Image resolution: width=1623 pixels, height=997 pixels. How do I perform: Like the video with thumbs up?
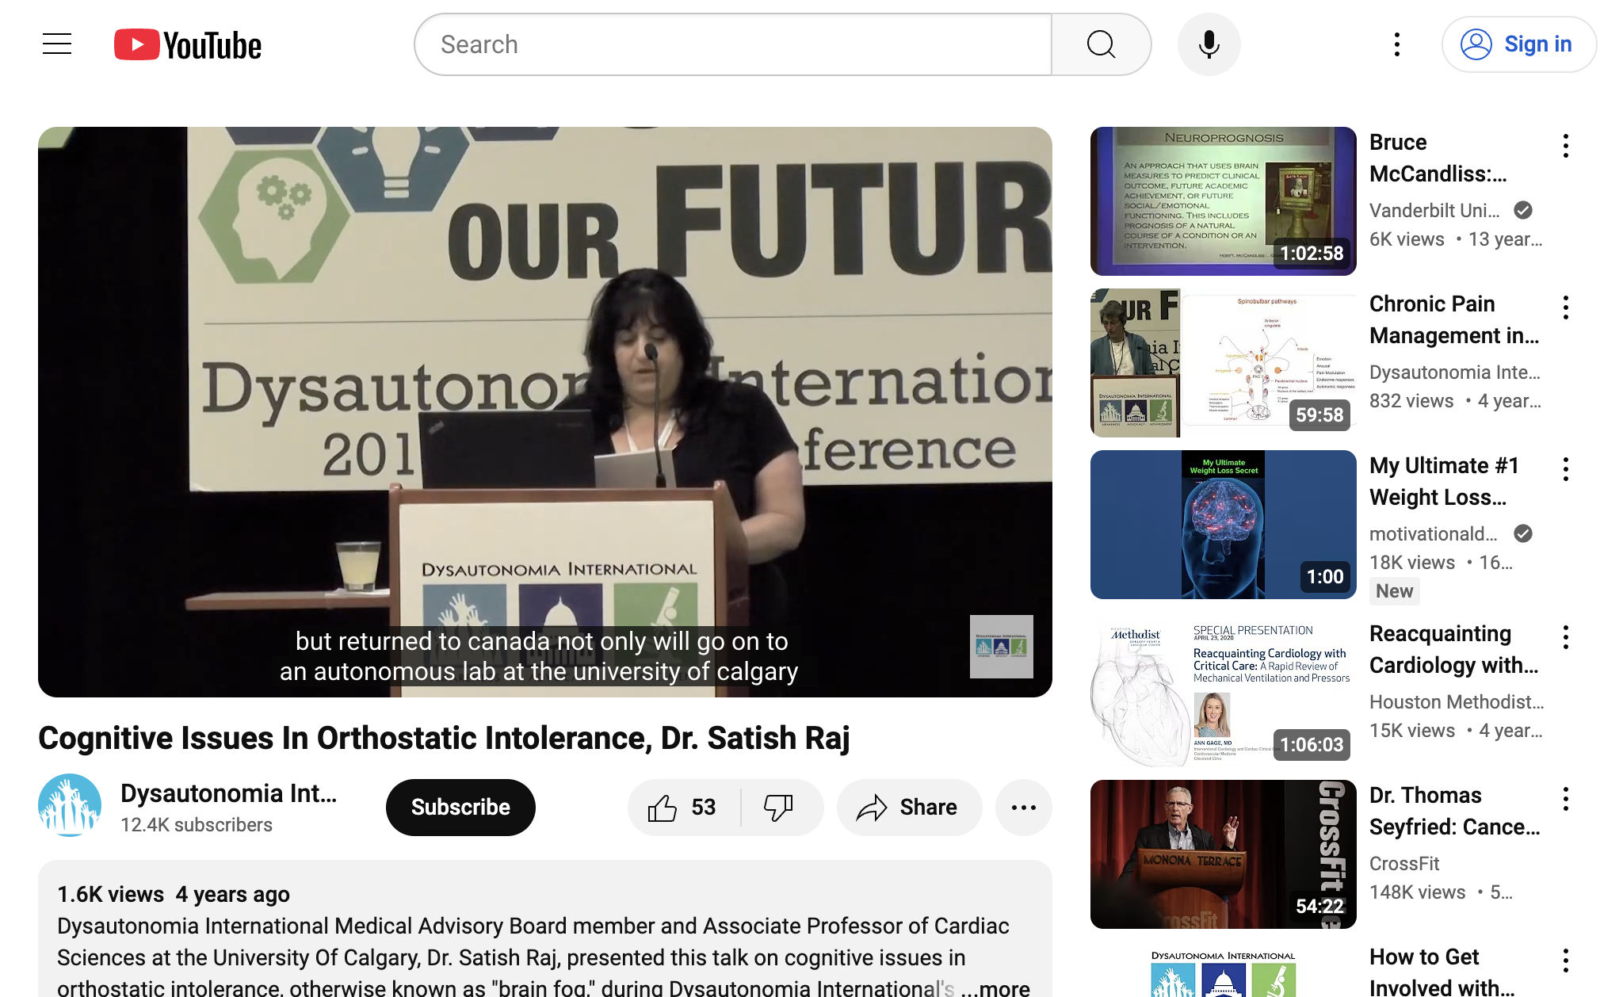(x=683, y=808)
